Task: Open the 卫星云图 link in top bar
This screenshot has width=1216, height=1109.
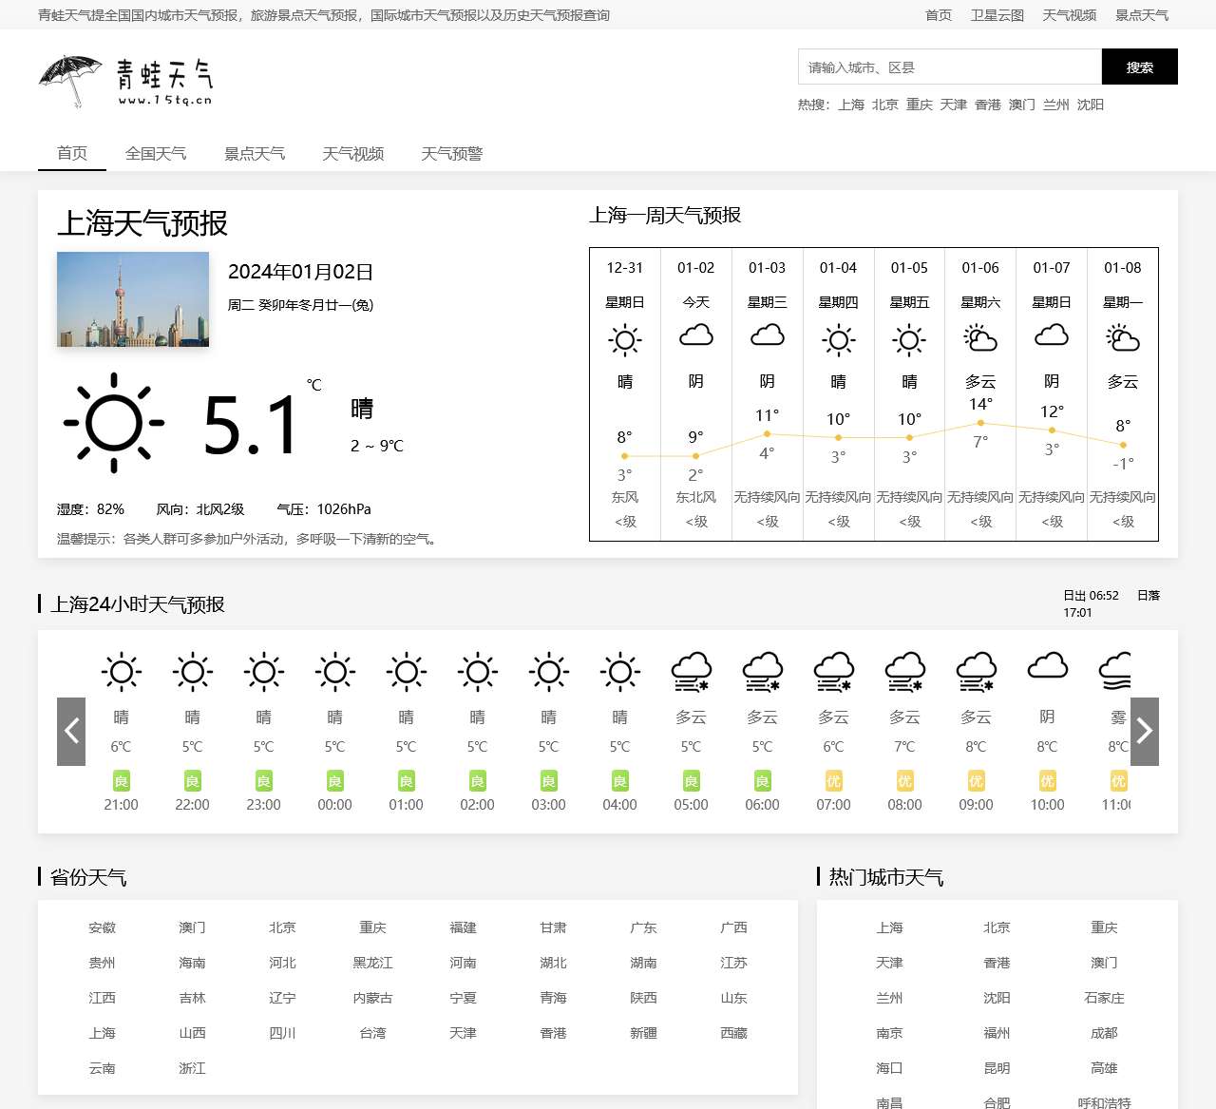Action: (x=997, y=15)
